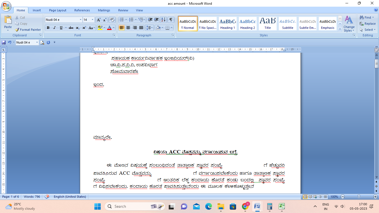Image resolution: width=379 pixels, height=213 pixels.
Task: Customize Quick Access Toolbar dropdown
Action: pos(54,42)
